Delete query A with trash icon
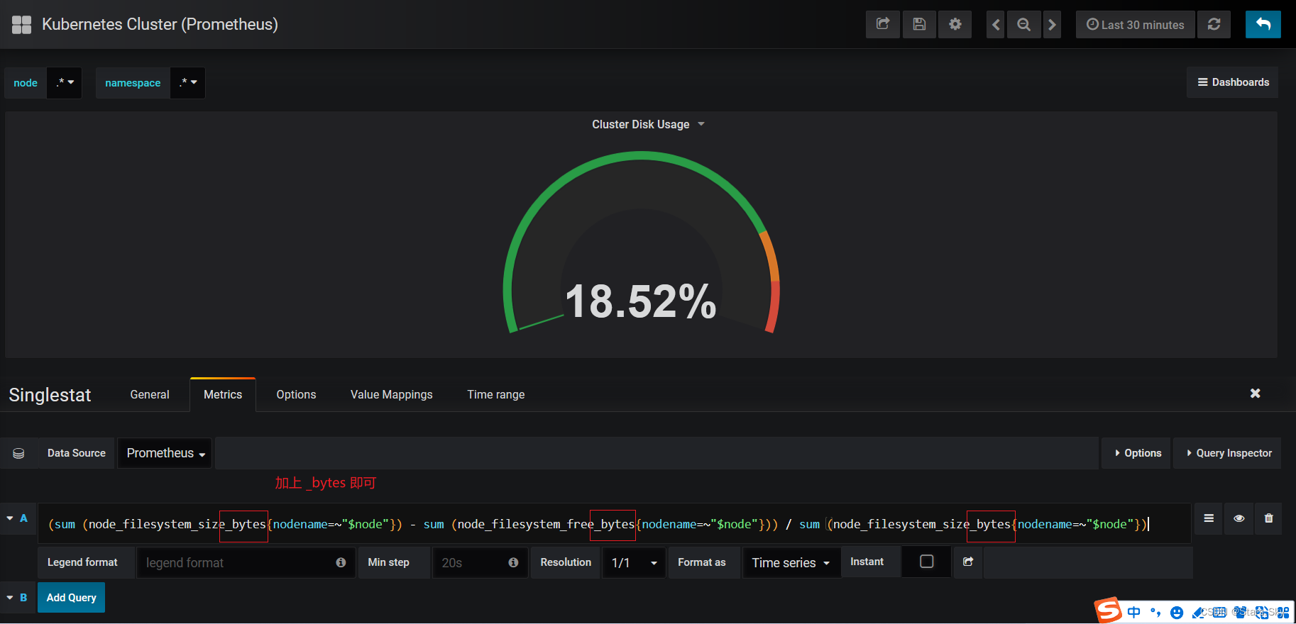Image resolution: width=1296 pixels, height=624 pixels. [1268, 518]
